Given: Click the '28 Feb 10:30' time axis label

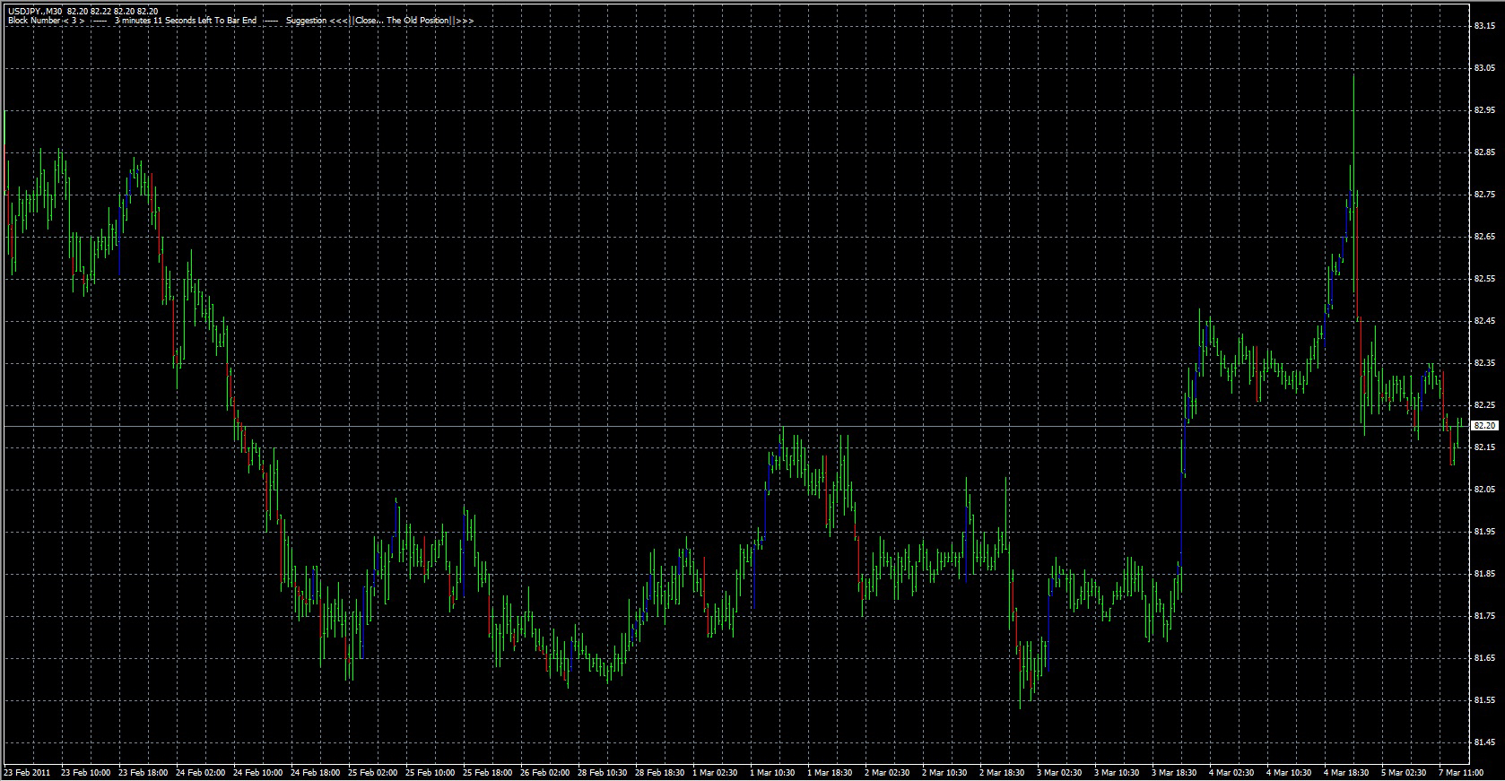Looking at the screenshot, I should [x=602, y=772].
